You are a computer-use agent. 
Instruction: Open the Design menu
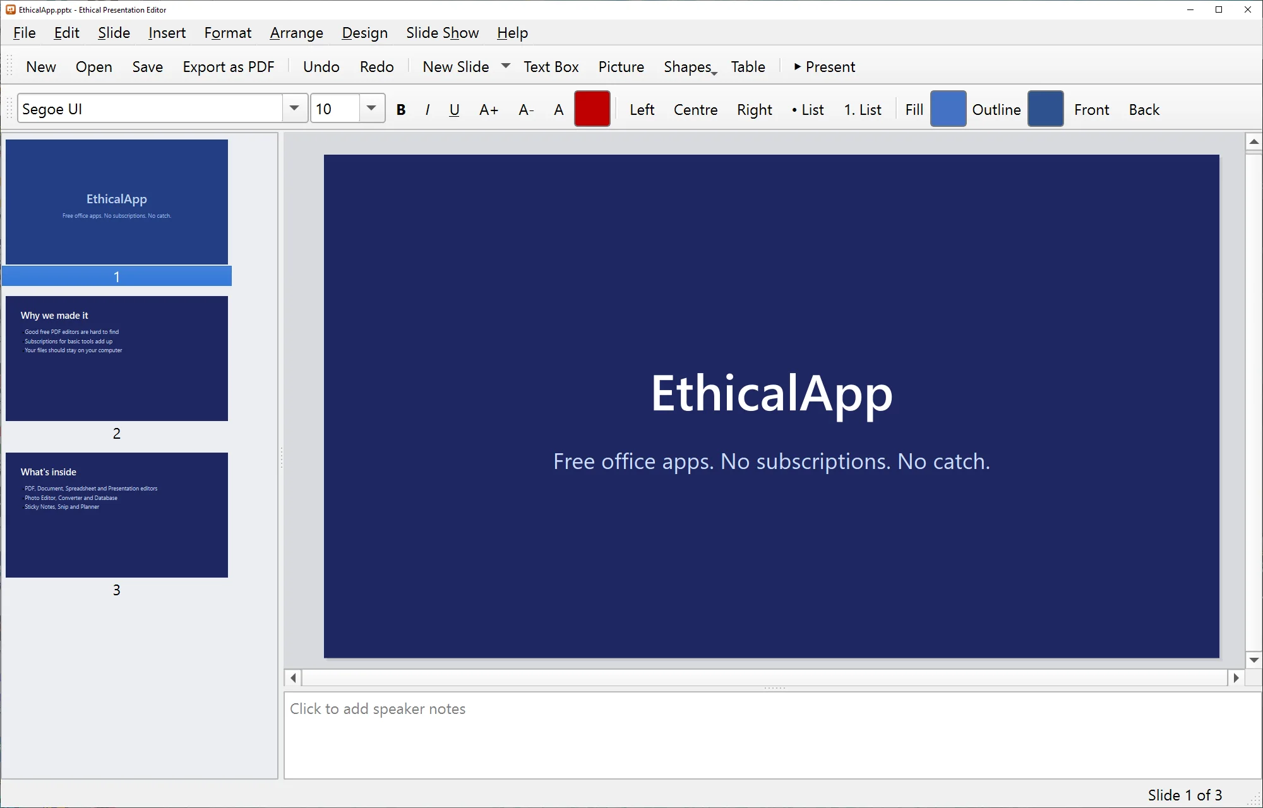coord(364,32)
